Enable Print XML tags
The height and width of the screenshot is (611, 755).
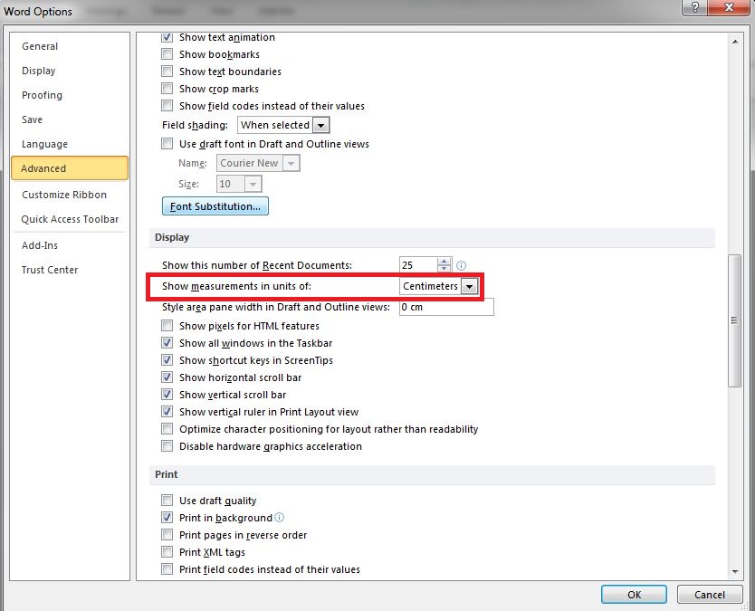(x=167, y=552)
